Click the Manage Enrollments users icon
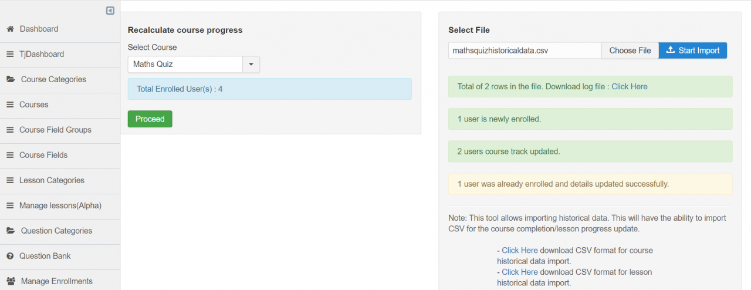Image resolution: width=751 pixels, height=290 pixels. tap(11, 281)
